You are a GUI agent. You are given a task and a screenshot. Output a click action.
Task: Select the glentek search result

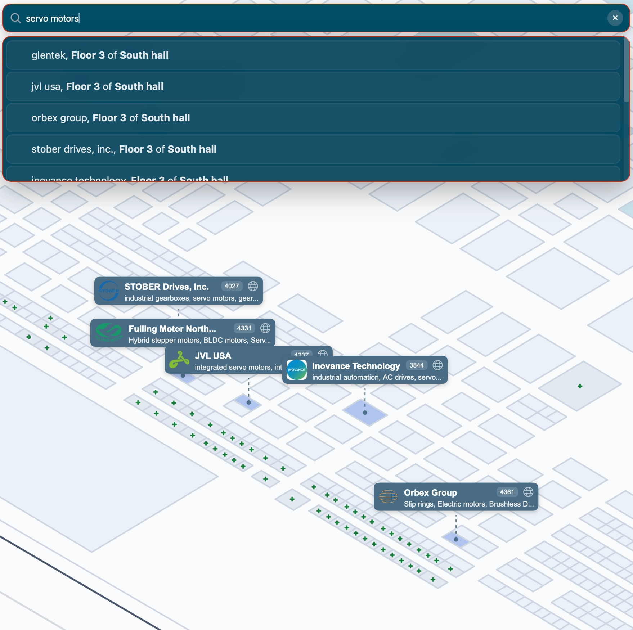click(313, 55)
